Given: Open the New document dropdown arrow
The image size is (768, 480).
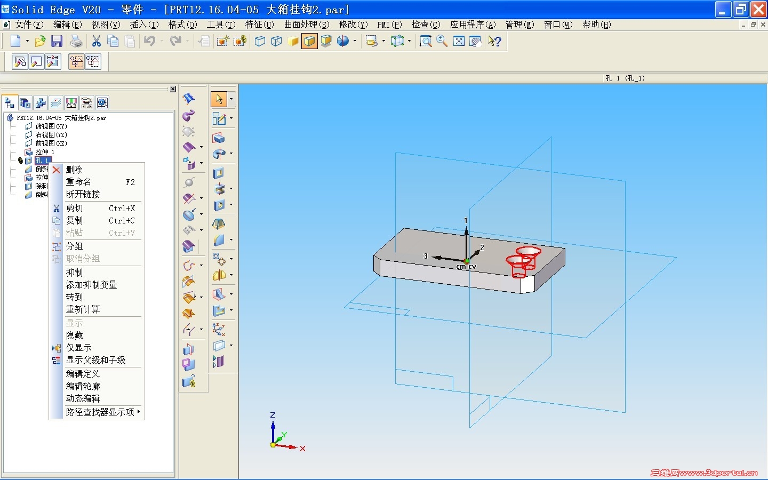Looking at the screenshot, I should 27,41.
